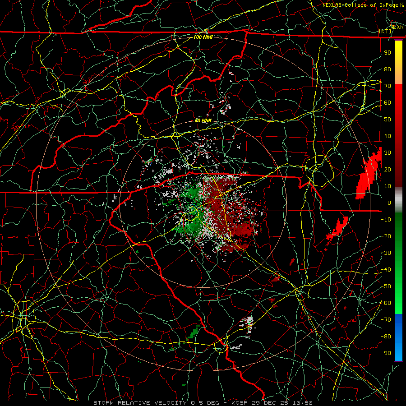Click the -80 knot scale value
This screenshot has width=406, height=406.
coord(386,337)
